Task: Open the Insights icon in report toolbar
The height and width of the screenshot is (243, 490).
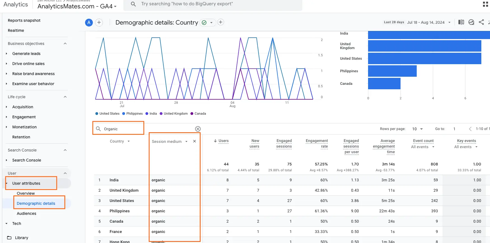Action: coord(471,22)
